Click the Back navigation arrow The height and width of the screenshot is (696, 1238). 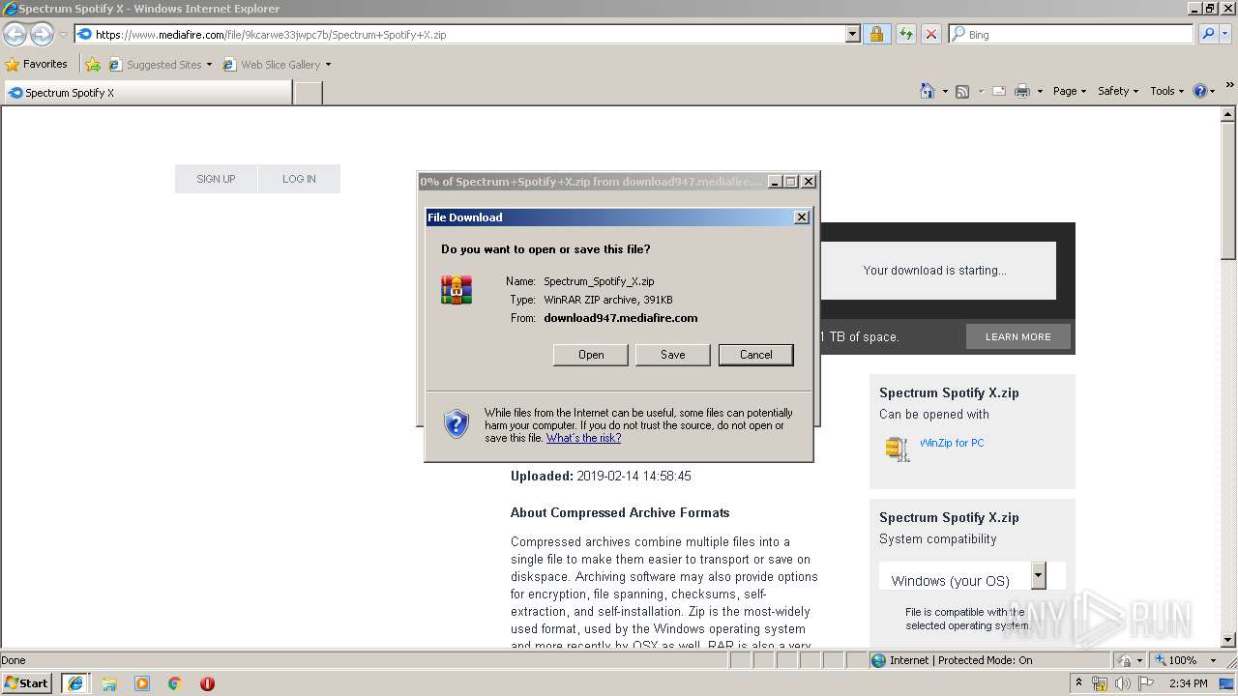(x=15, y=34)
